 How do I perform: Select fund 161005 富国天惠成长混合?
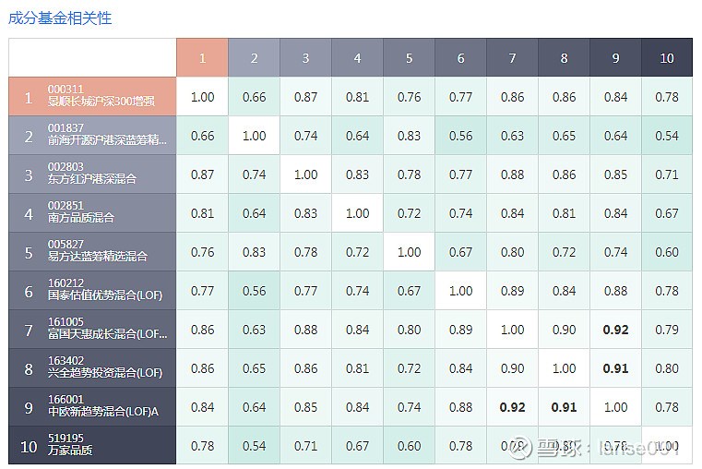click(x=92, y=330)
